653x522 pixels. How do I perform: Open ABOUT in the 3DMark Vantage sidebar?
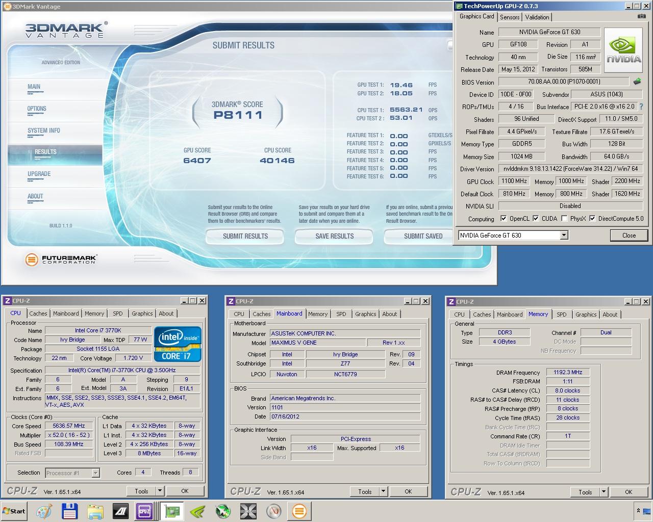pos(35,196)
